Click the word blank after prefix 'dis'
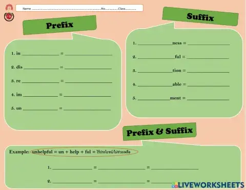246x190 pixels. pyautogui.click(x=41, y=67)
